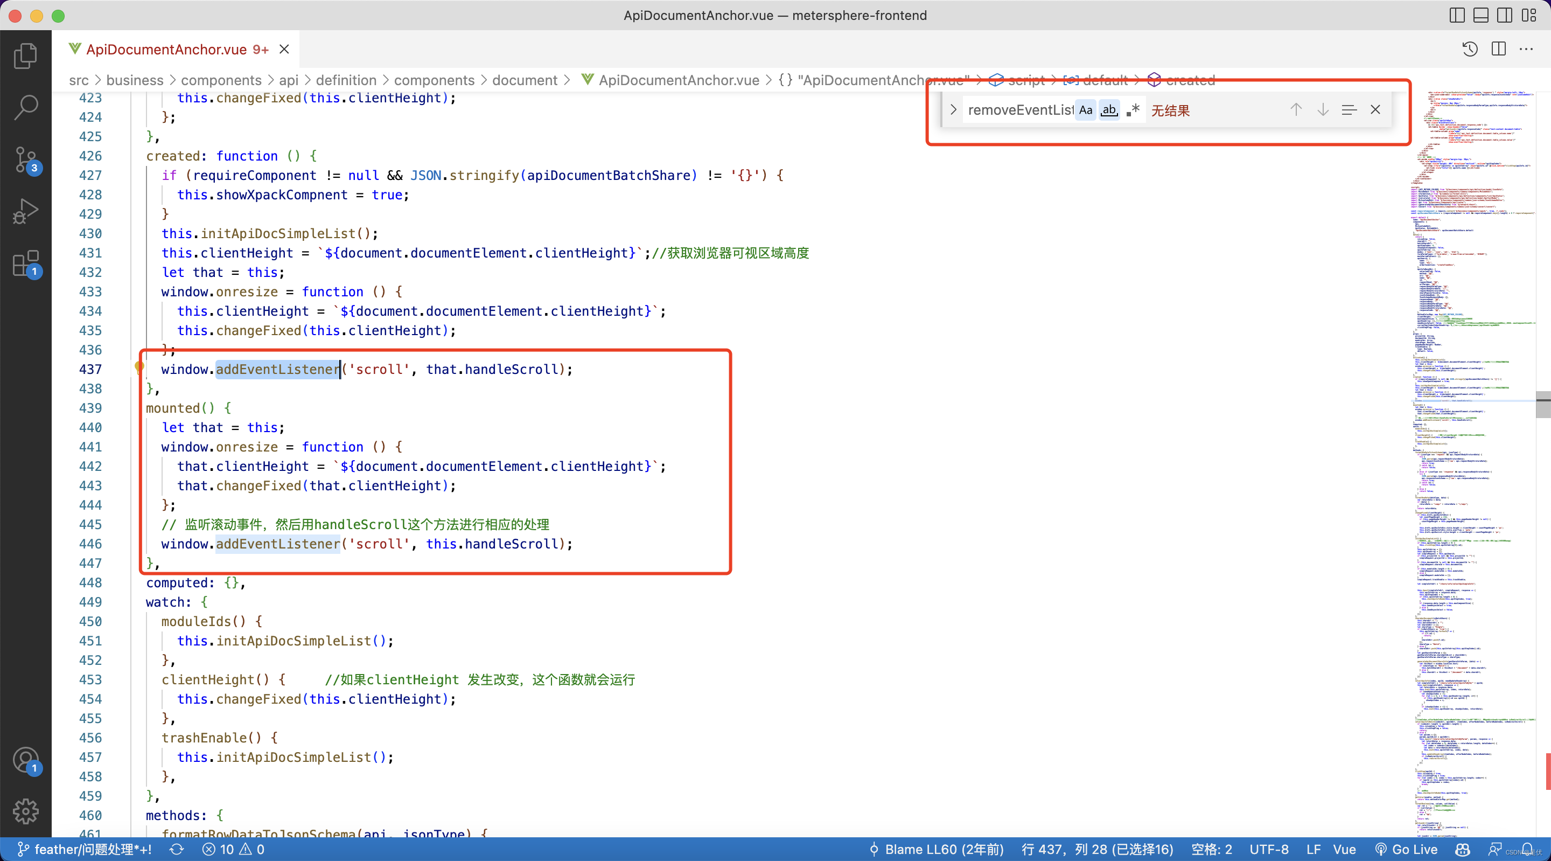Open the Search view in activity bar

(25, 107)
